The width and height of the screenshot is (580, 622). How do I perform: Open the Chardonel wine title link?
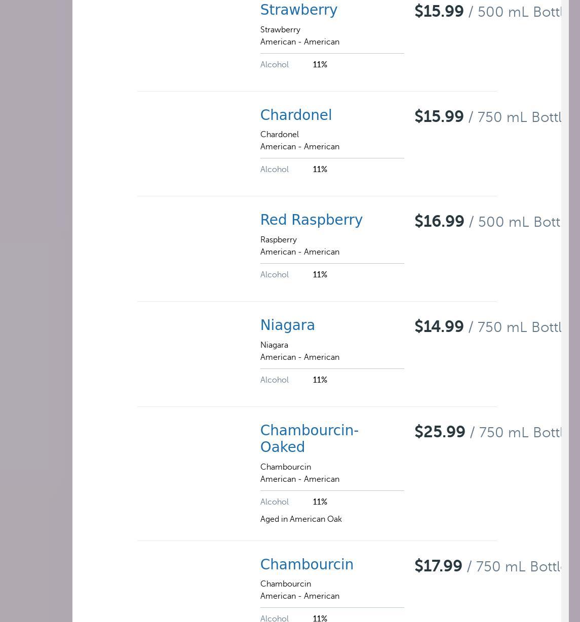(296, 115)
